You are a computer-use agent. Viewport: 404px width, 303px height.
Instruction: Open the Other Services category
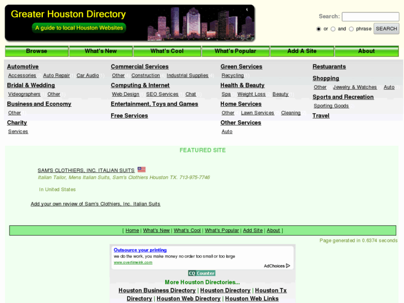241,123
